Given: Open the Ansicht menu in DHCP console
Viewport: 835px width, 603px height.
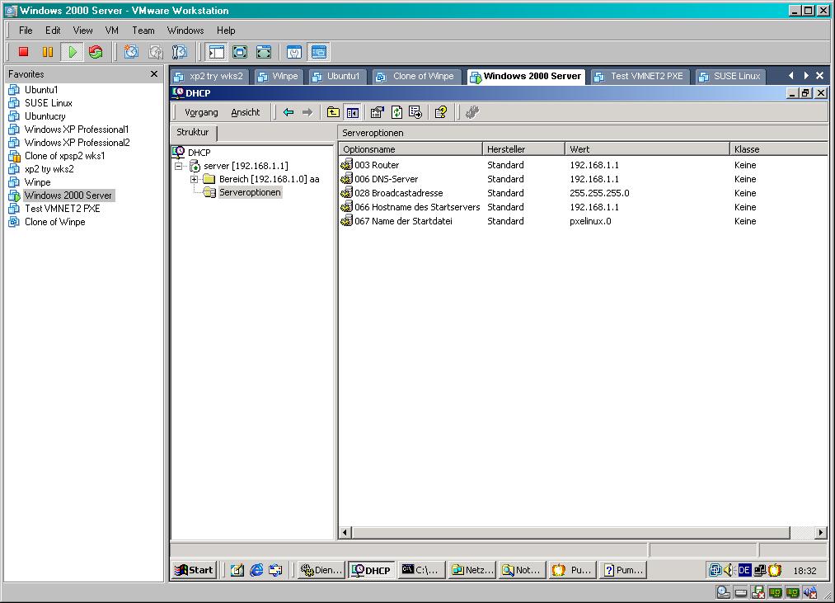Looking at the screenshot, I should [246, 112].
